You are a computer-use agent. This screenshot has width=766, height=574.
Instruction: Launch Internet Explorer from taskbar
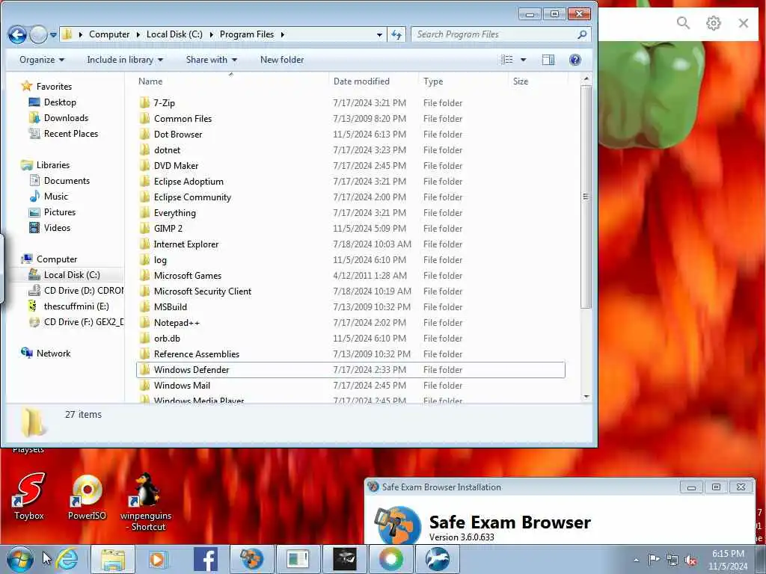click(67, 559)
